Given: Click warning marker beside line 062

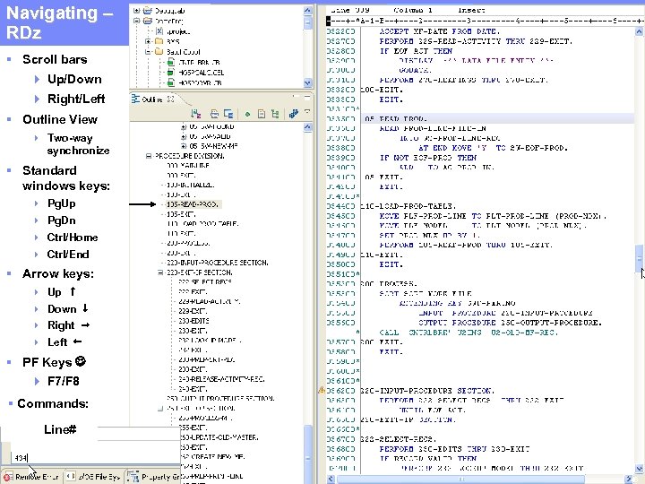Looking at the screenshot, I should [x=322, y=390].
